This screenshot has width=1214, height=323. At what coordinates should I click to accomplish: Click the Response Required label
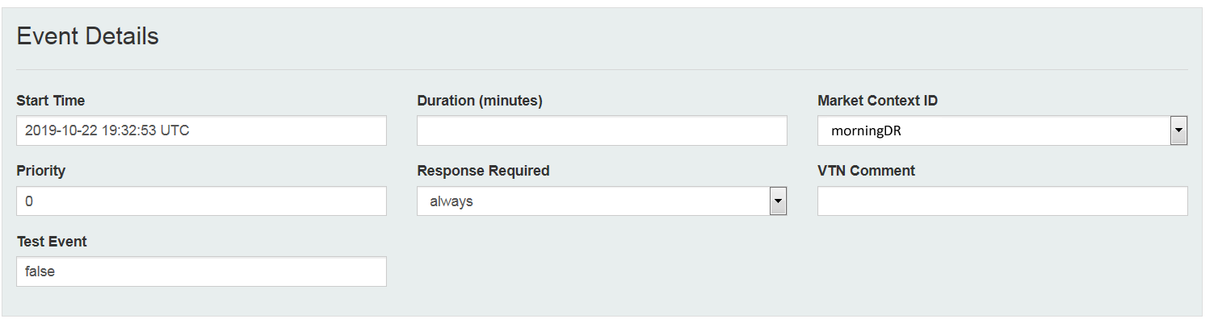483,171
